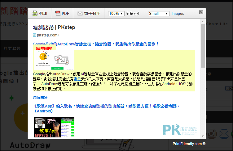
Task: Click 繼續閱讀 continue reading link
Action: click(x=40, y=97)
